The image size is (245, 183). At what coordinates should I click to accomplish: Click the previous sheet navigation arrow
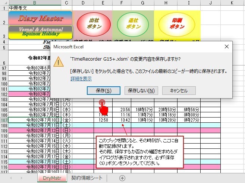pos(11,178)
